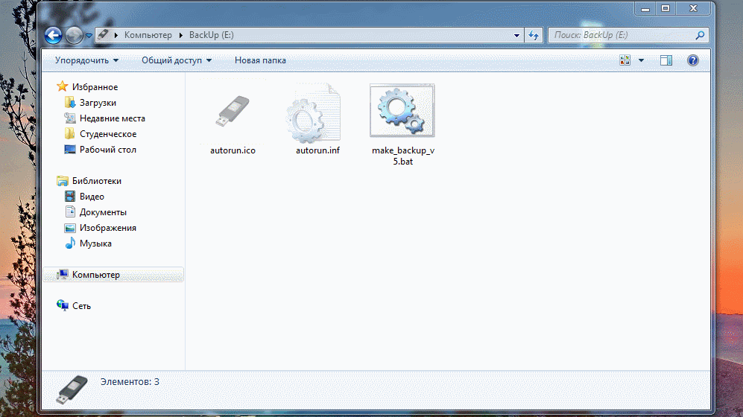Select Сеть in the navigation pane

81,306
